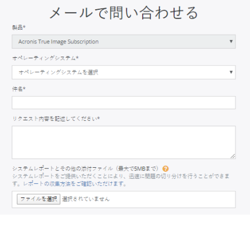Click the 件名* label
Image resolution: width=250 pixels, height=225 pixels.
[19, 89]
